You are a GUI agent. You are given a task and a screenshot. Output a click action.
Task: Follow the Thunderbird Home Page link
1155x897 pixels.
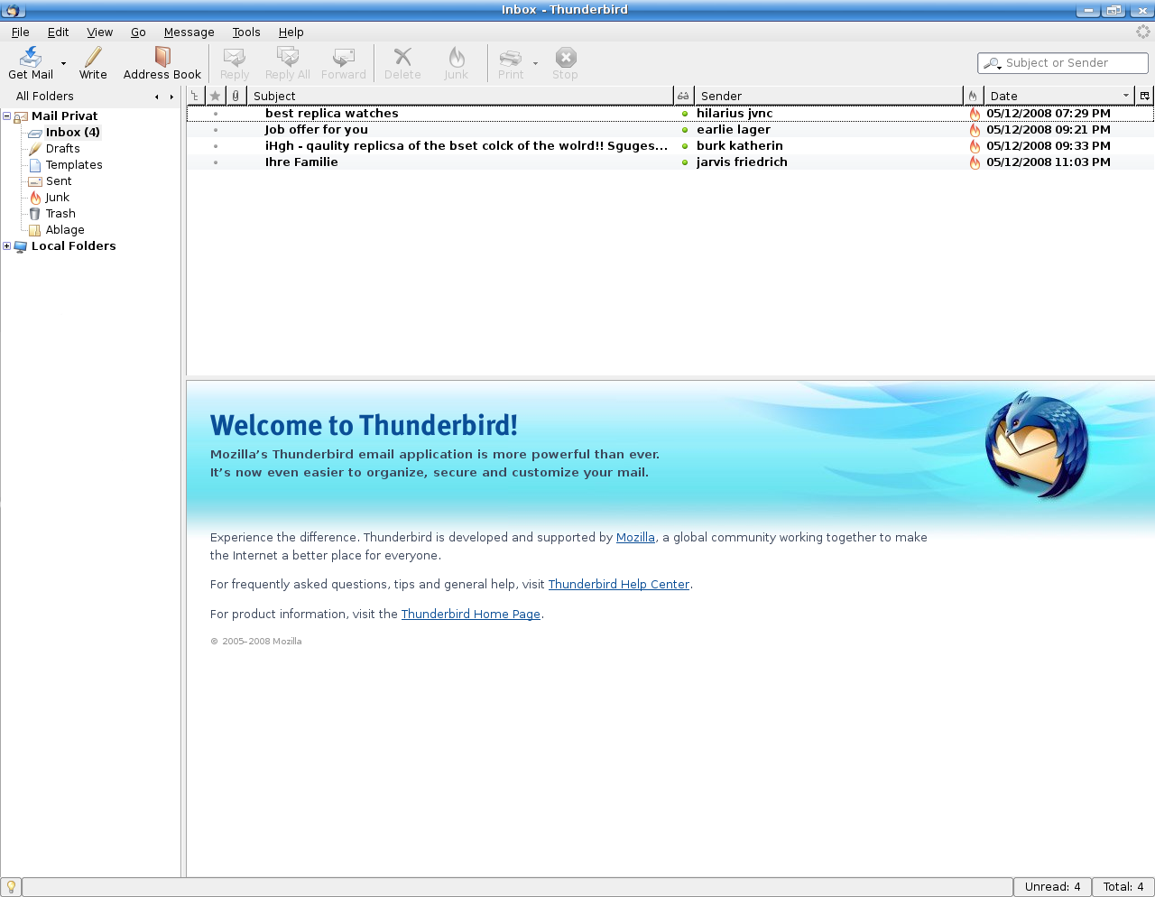click(x=471, y=614)
